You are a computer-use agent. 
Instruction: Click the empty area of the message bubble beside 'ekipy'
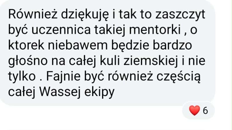point(163,93)
